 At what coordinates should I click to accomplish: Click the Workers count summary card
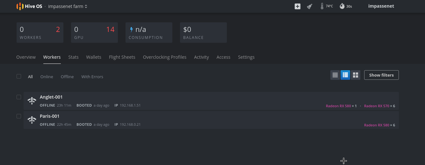(40, 33)
